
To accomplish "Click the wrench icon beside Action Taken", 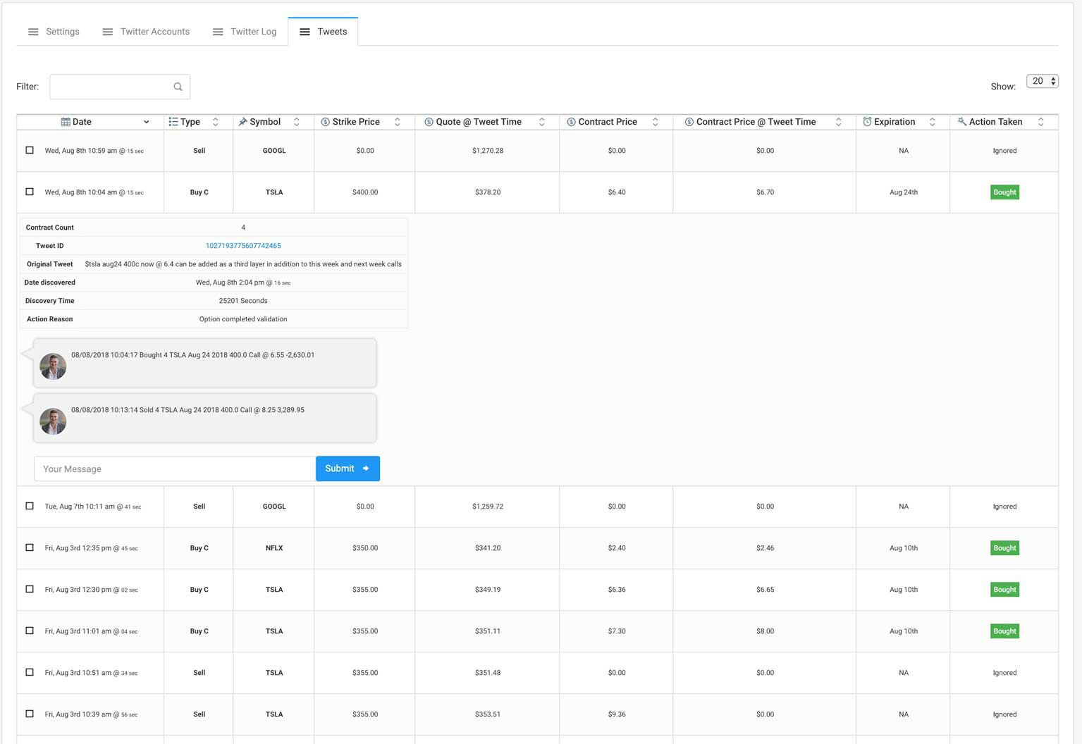I will [x=961, y=122].
